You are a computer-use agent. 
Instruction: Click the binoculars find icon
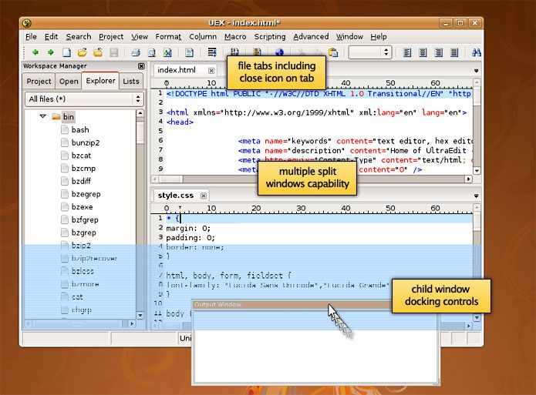point(476,52)
